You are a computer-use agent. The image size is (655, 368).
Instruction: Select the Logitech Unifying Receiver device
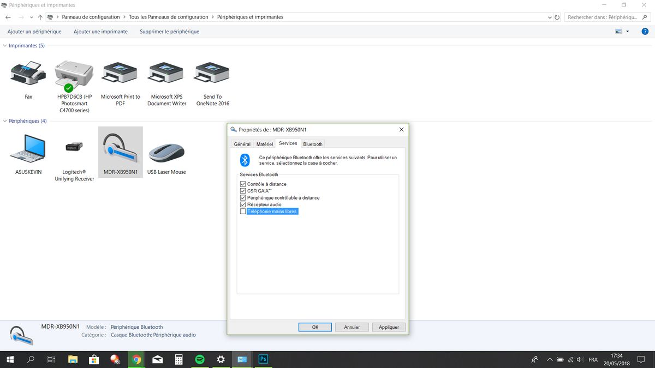[74, 148]
